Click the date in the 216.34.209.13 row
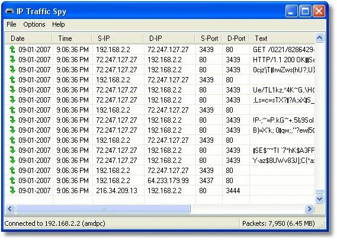The image size is (337, 240). [x=34, y=191]
